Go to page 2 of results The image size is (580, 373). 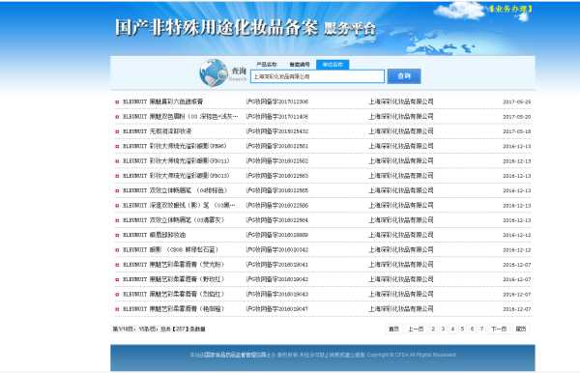433,329
